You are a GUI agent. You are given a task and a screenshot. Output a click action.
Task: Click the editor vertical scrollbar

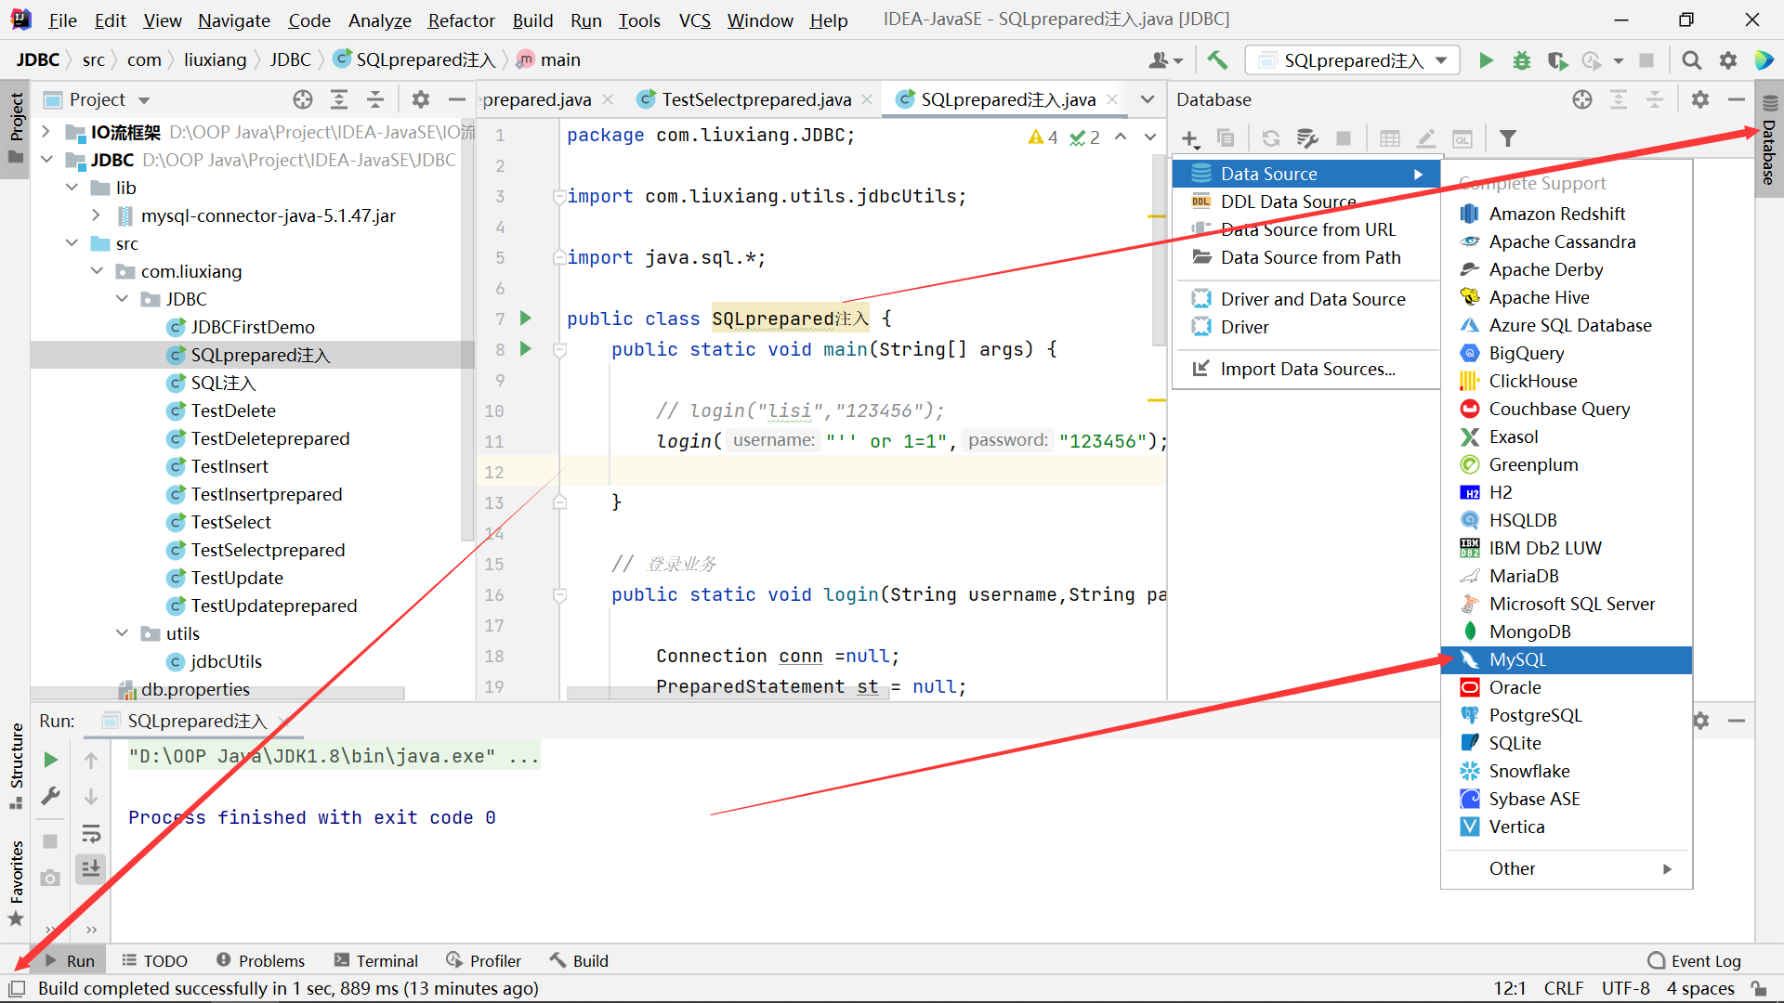(x=1158, y=251)
